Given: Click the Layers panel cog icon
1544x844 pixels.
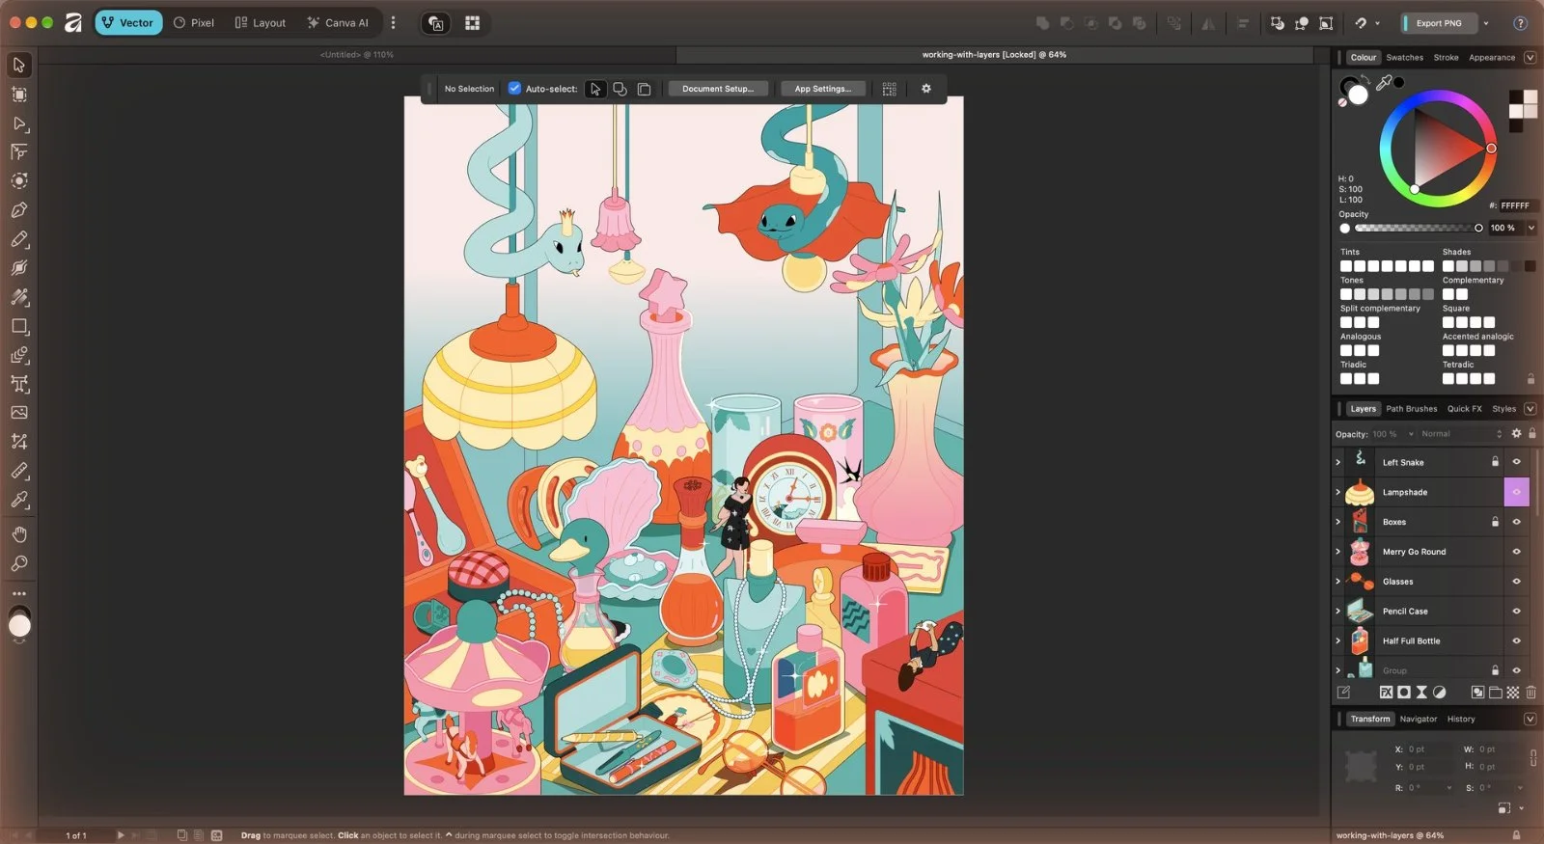Looking at the screenshot, I should point(1516,434).
